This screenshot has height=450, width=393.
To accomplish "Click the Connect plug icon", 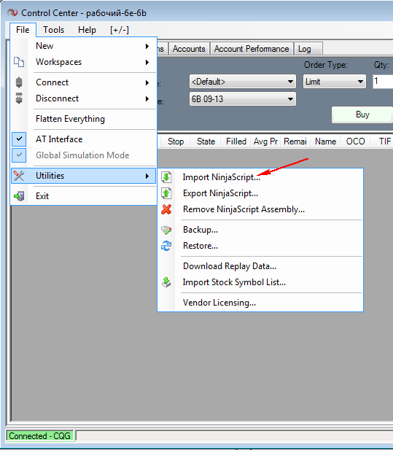I will coord(19,82).
